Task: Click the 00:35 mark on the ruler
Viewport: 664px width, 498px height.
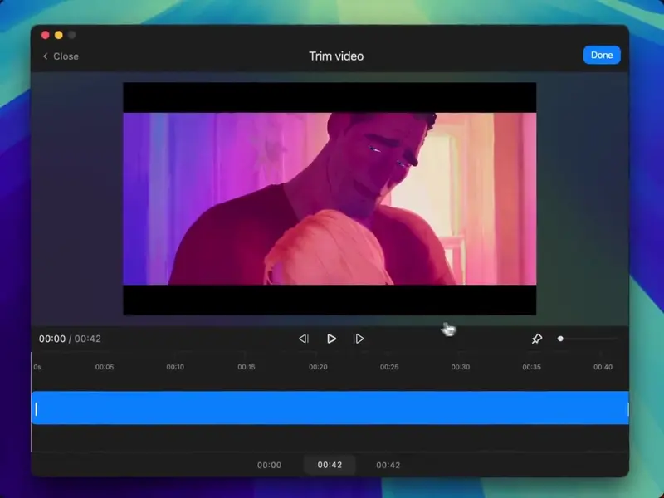Action: pos(531,367)
